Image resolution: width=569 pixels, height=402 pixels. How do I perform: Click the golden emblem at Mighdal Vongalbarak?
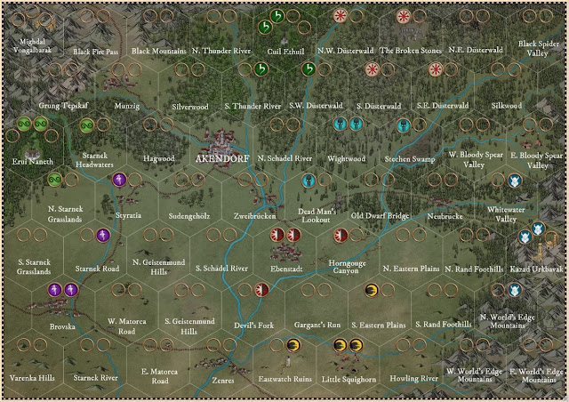click(46, 23)
